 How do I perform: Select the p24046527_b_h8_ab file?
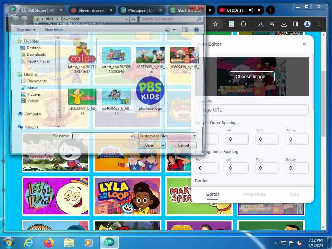pyautogui.click(x=116, y=101)
